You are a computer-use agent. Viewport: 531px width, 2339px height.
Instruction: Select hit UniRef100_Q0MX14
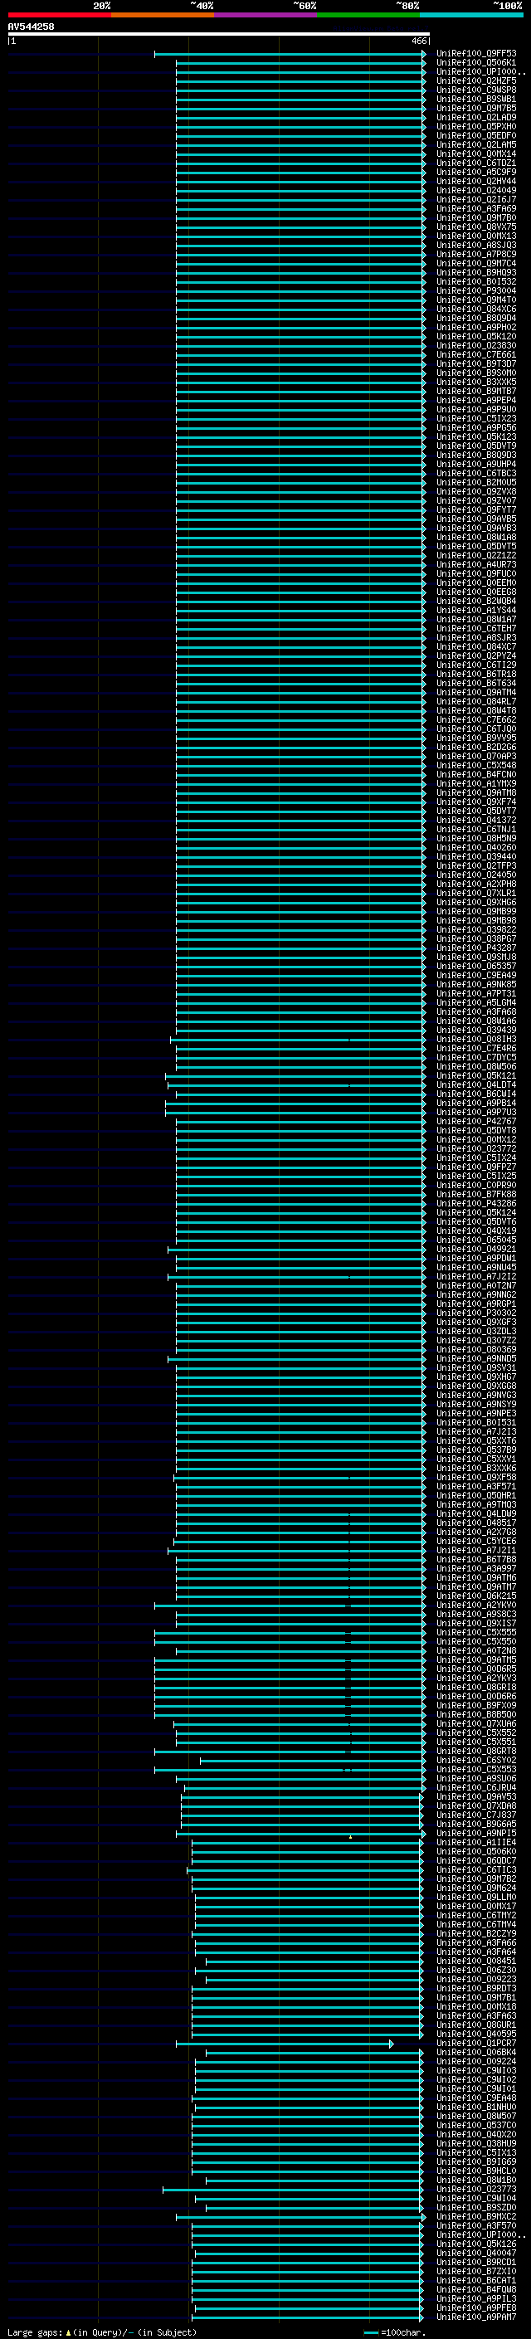tap(475, 153)
